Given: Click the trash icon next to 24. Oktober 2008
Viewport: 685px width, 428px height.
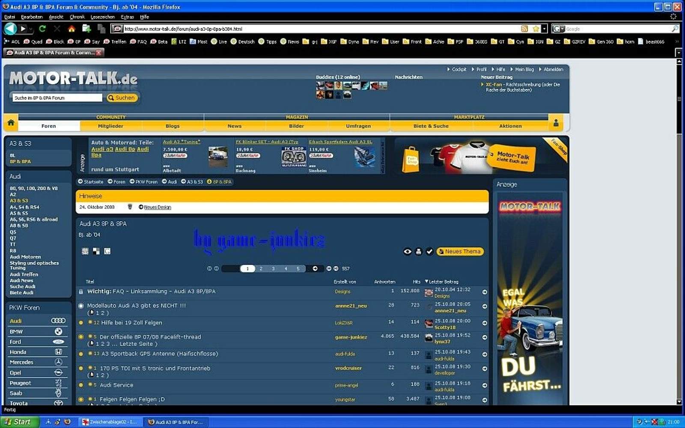Looking at the screenshot, I should point(130,207).
